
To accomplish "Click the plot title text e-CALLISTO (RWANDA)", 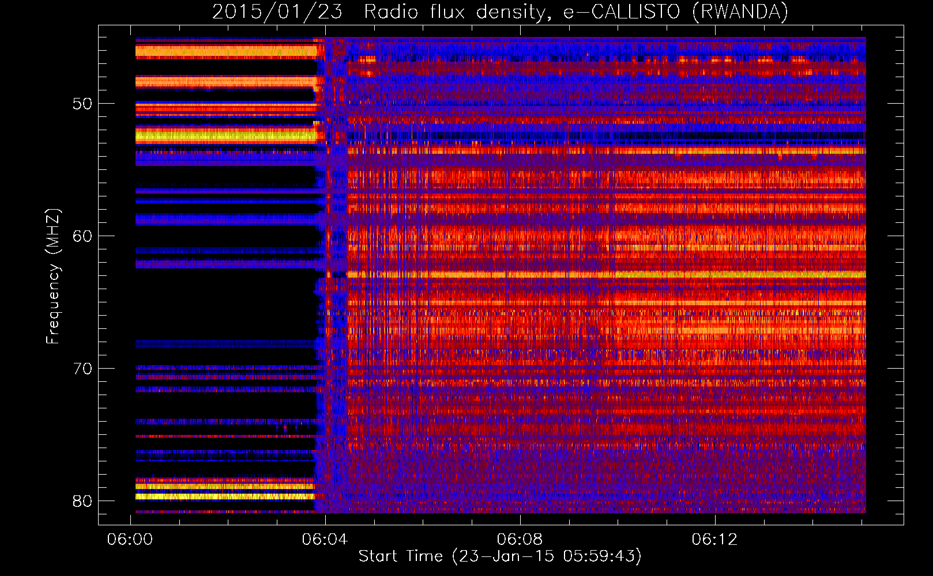I will (675, 12).
